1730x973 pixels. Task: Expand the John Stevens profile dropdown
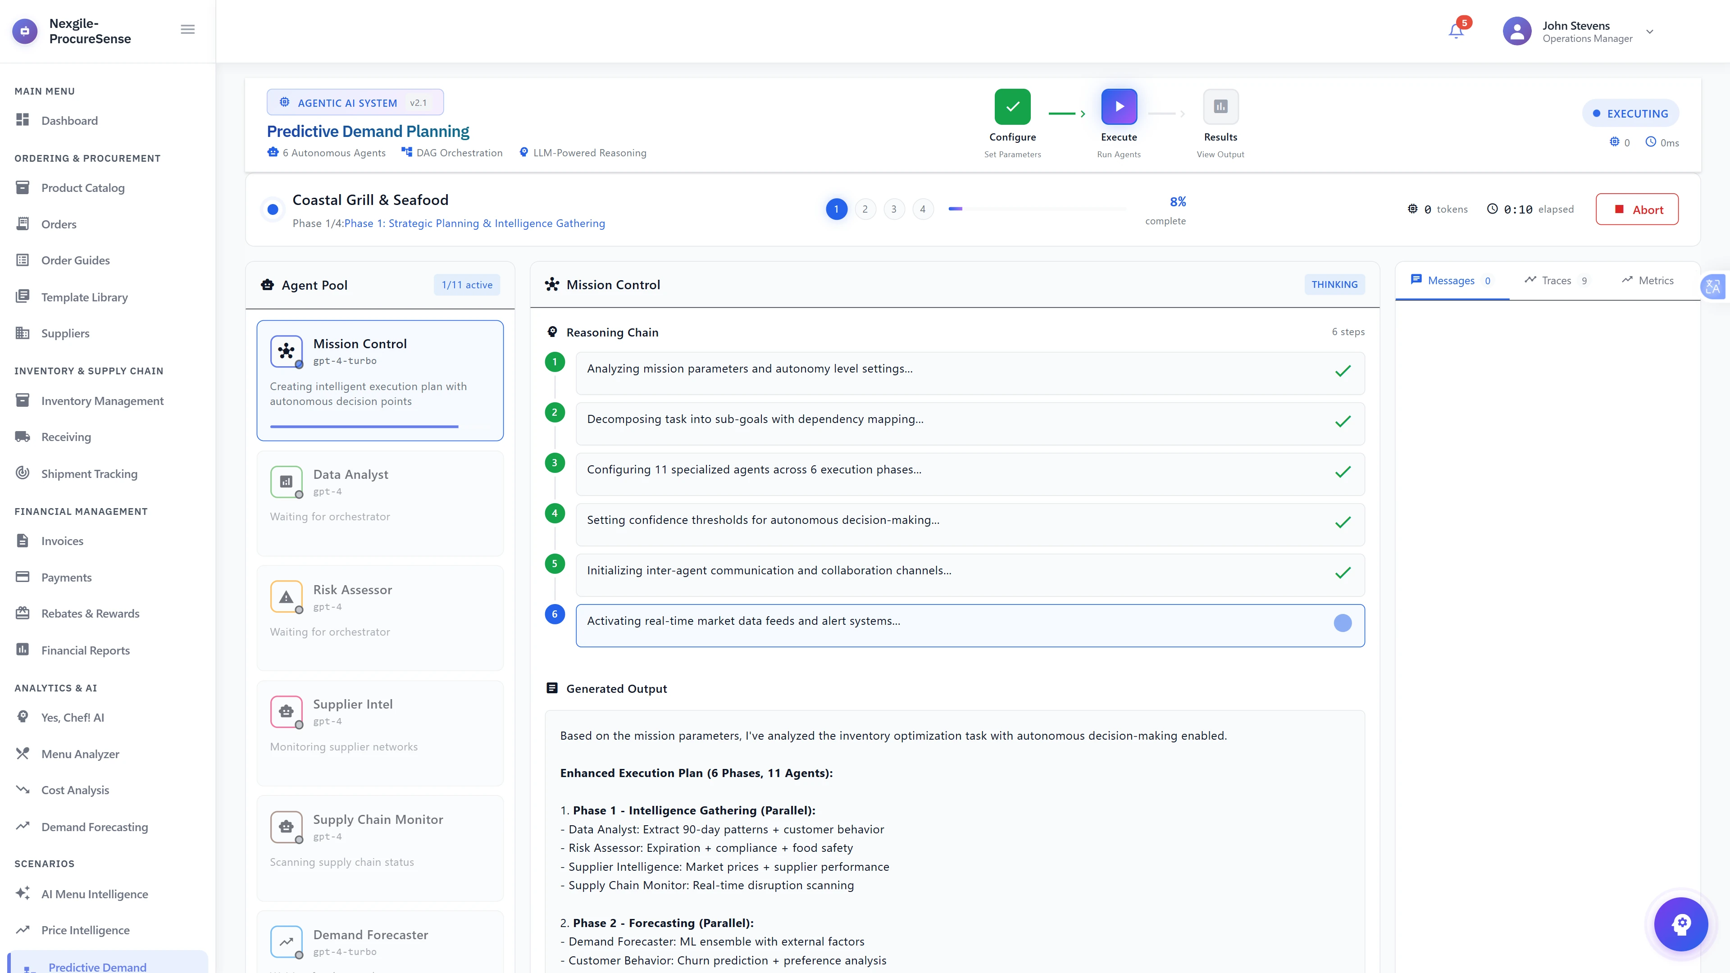[x=1649, y=32]
